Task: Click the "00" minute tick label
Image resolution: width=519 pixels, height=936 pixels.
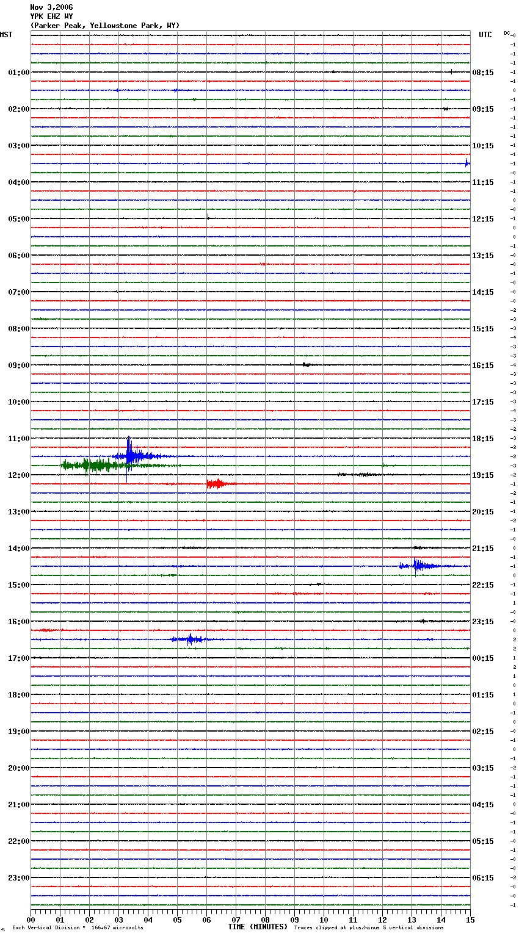Action: pyautogui.click(x=31, y=920)
